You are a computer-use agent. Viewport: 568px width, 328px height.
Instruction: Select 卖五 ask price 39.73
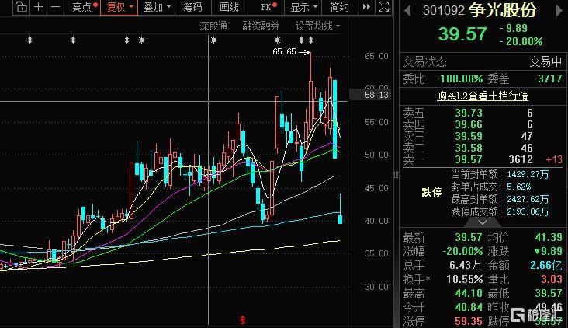pos(469,113)
